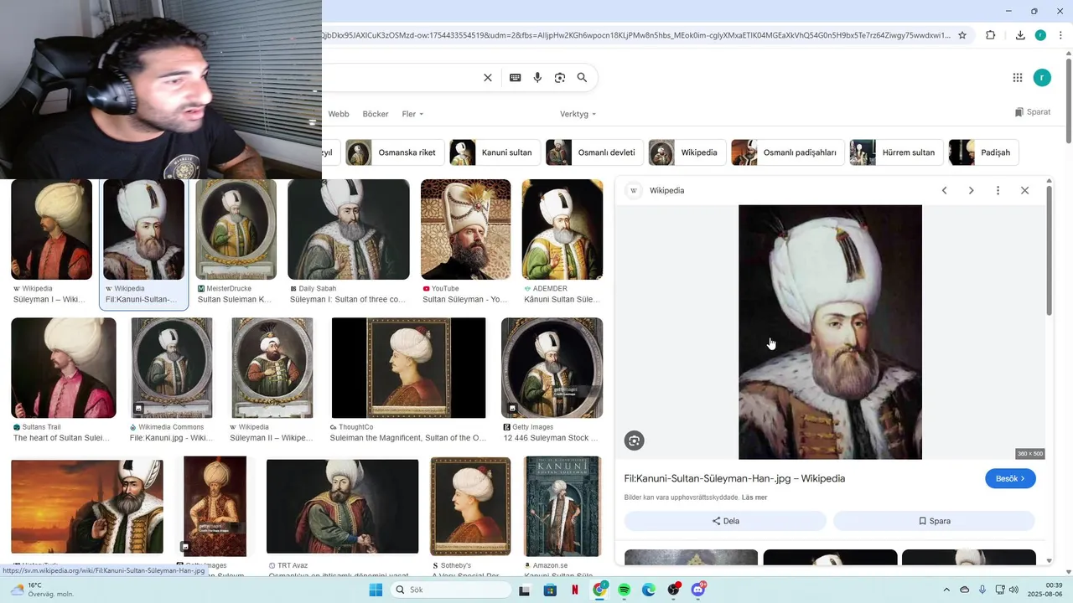1073x603 pixels.
Task: Open the MeisterDrucke Sultan Suleiman thumbnail
Action: pos(236,229)
